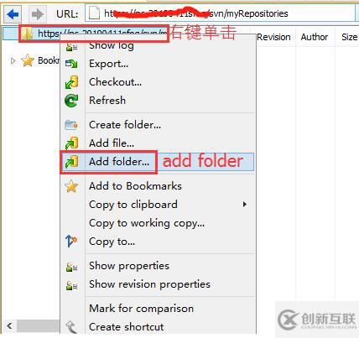This screenshot has width=359, height=338.
Task: Click the star icon beside Add to Bookmarks
Action: 71,186
